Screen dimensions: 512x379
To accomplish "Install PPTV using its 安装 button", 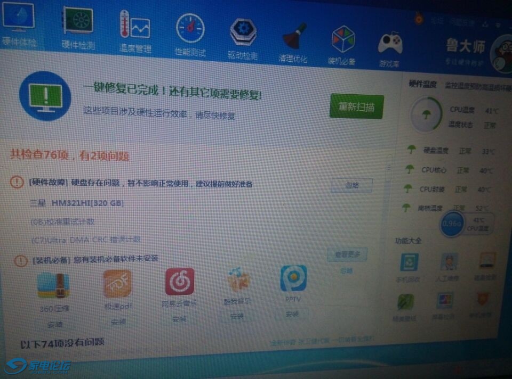I will pyautogui.click(x=292, y=314).
